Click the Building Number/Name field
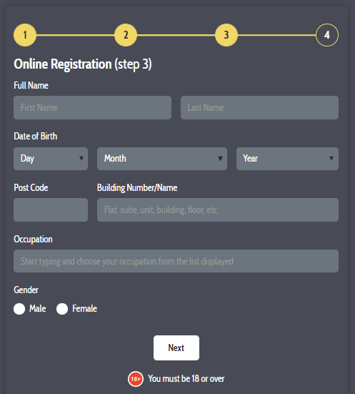The width and height of the screenshot is (355, 394). pos(218,210)
